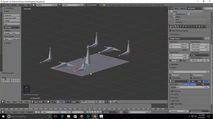Screen dimensions: 213x119
Task: Click the Duplicate Linked button
Action: pos(12,18)
